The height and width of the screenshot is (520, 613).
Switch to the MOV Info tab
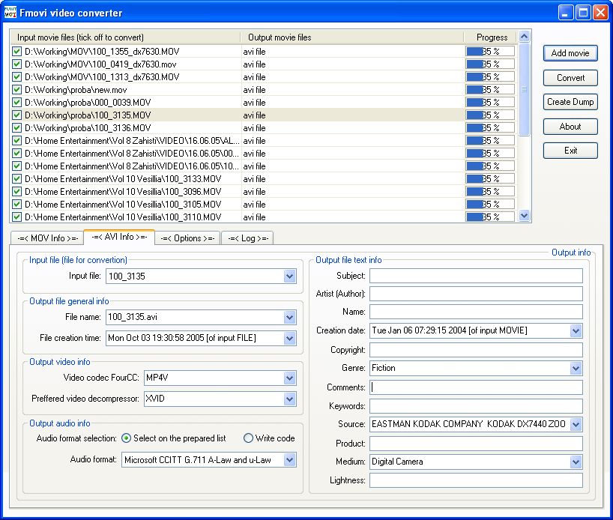pyautogui.click(x=47, y=238)
